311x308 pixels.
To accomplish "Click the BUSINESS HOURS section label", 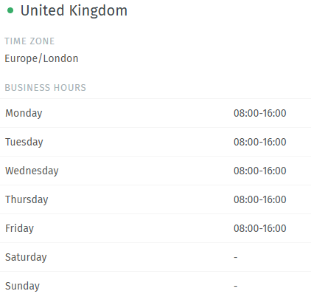I will coord(46,88).
